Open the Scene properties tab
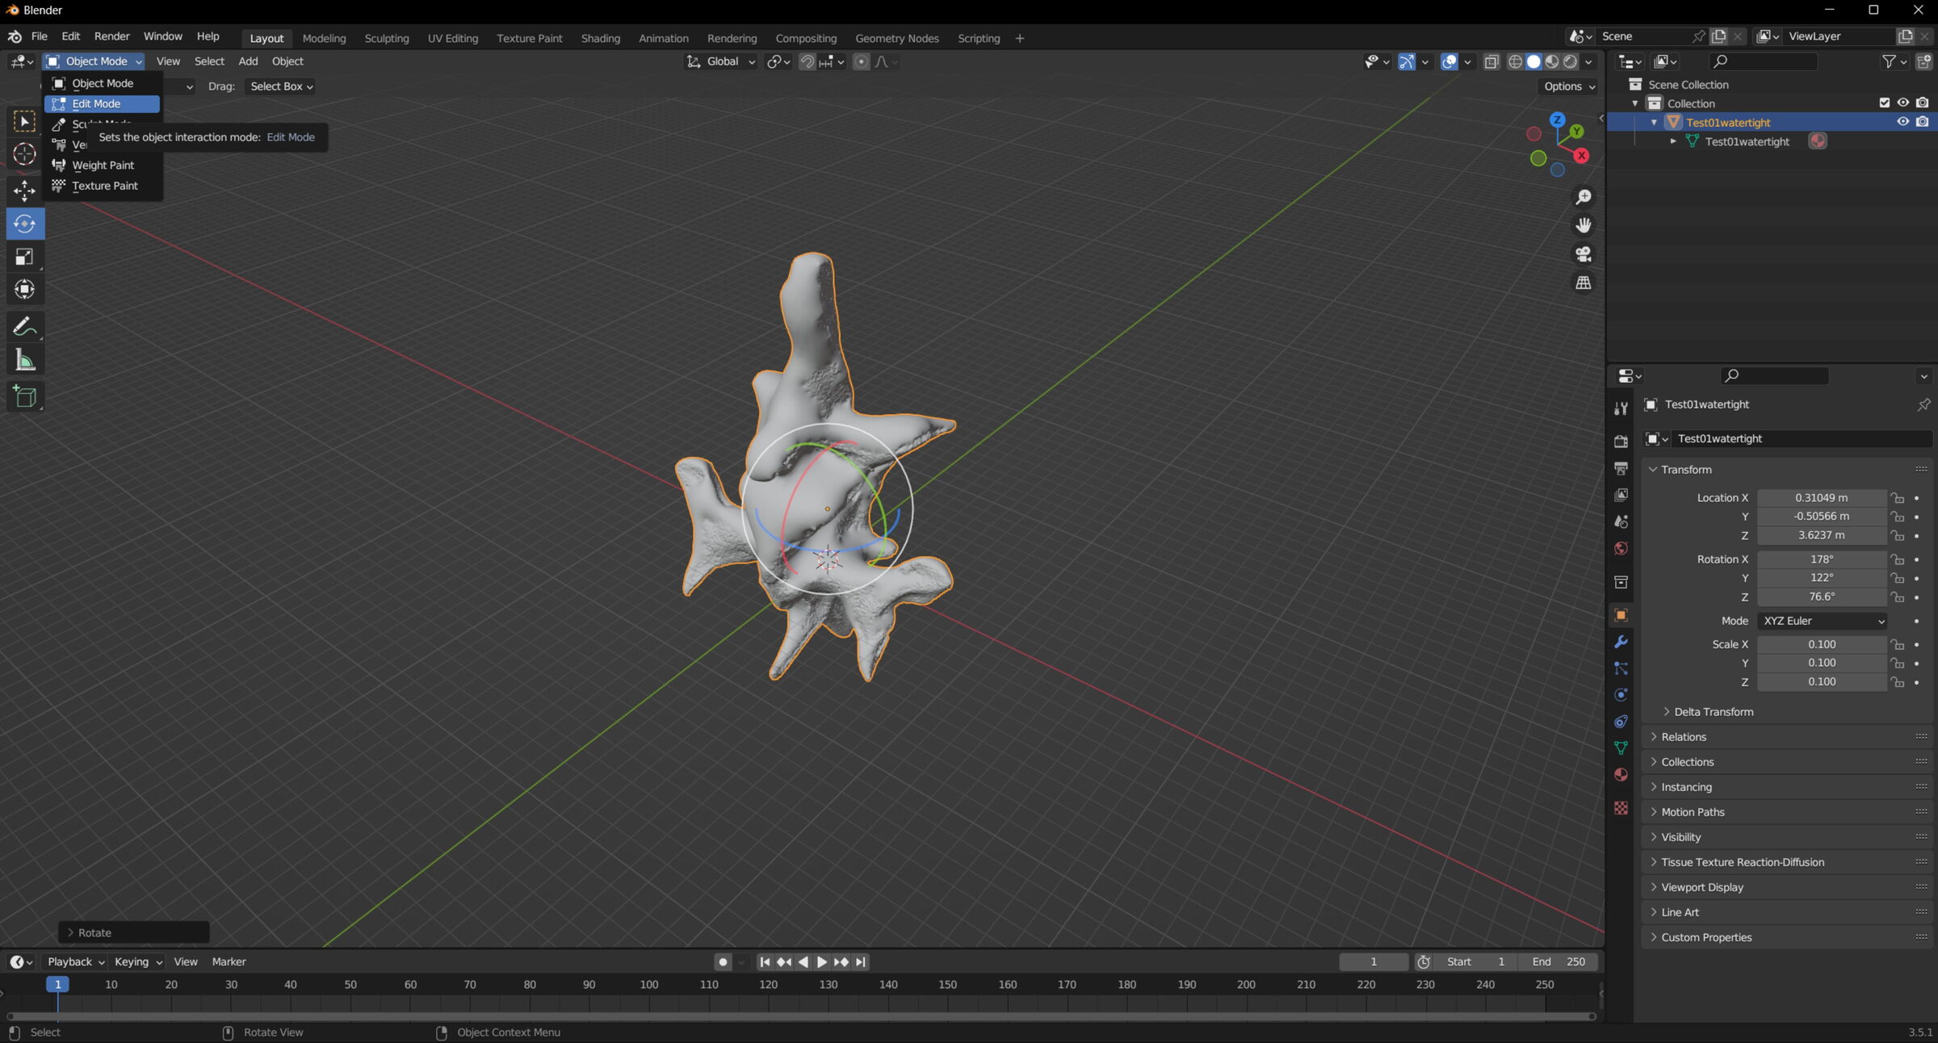The height and width of the screenshot is (1043, 1938). 1621,521
